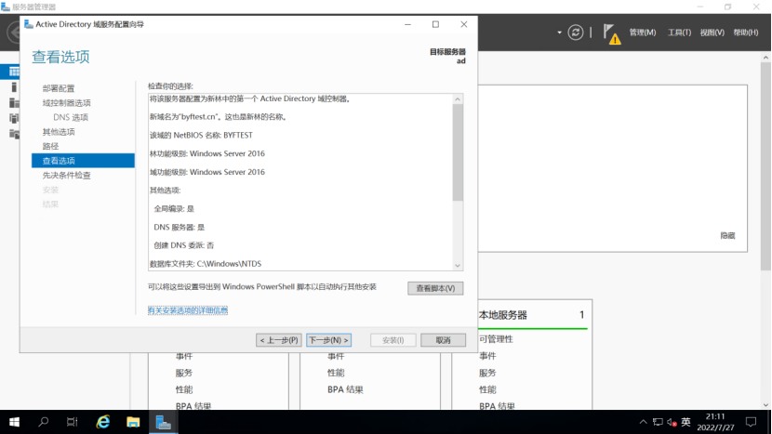Click the scroll down arrow in review list
The image size is (772, 434).
click(x=458, y=265)
